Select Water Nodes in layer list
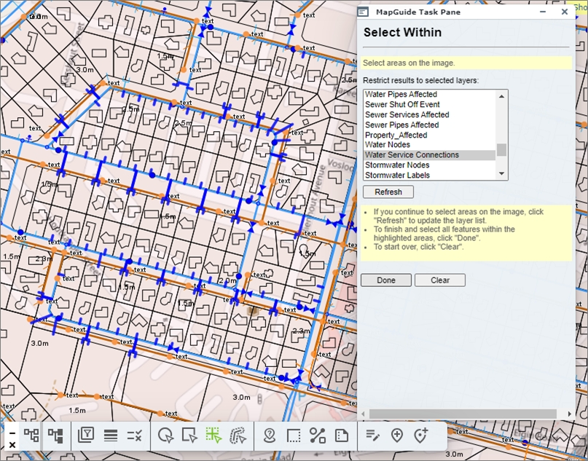Viewport: 588px width, 461px height. coord(387,145)
